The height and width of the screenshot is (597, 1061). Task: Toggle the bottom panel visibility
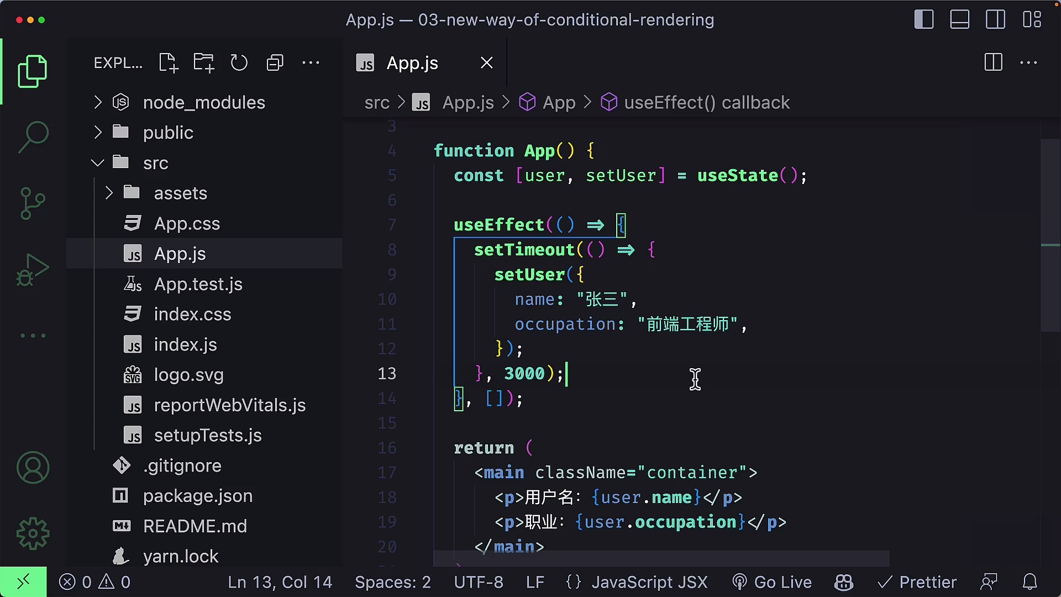pyautogui.click(x=960, y=20)
